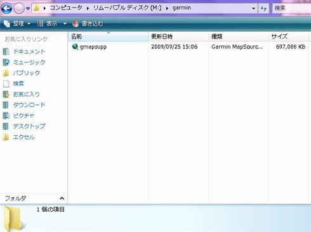Sort by the 名前 column header
Image resolution: width=311 pixels, height=232 pixels.
pyautogui.click(x=109, y=37)
